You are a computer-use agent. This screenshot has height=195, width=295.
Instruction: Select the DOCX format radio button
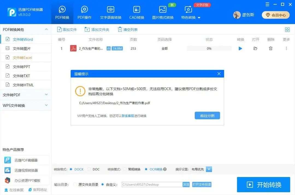pos(71,169)
